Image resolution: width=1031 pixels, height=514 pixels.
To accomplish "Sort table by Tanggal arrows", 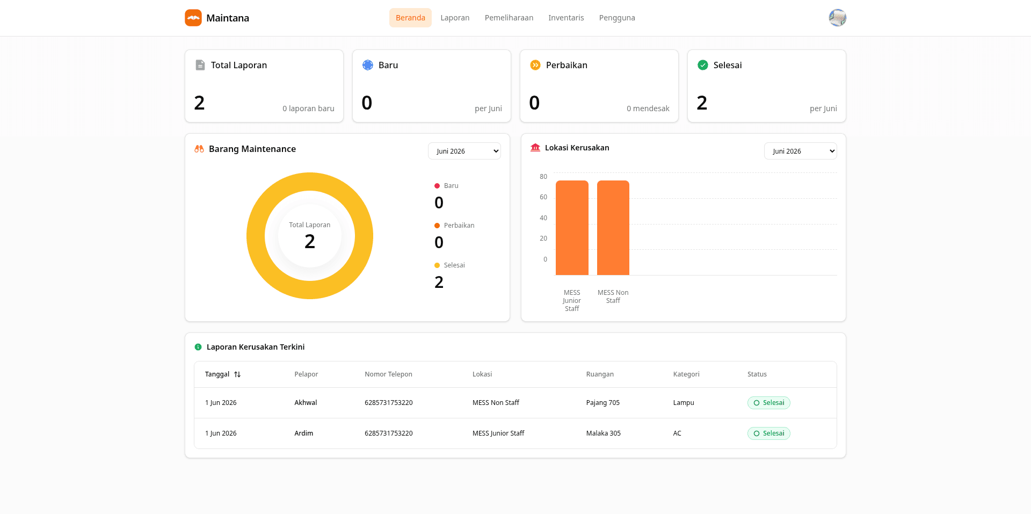I will (237, 374).
